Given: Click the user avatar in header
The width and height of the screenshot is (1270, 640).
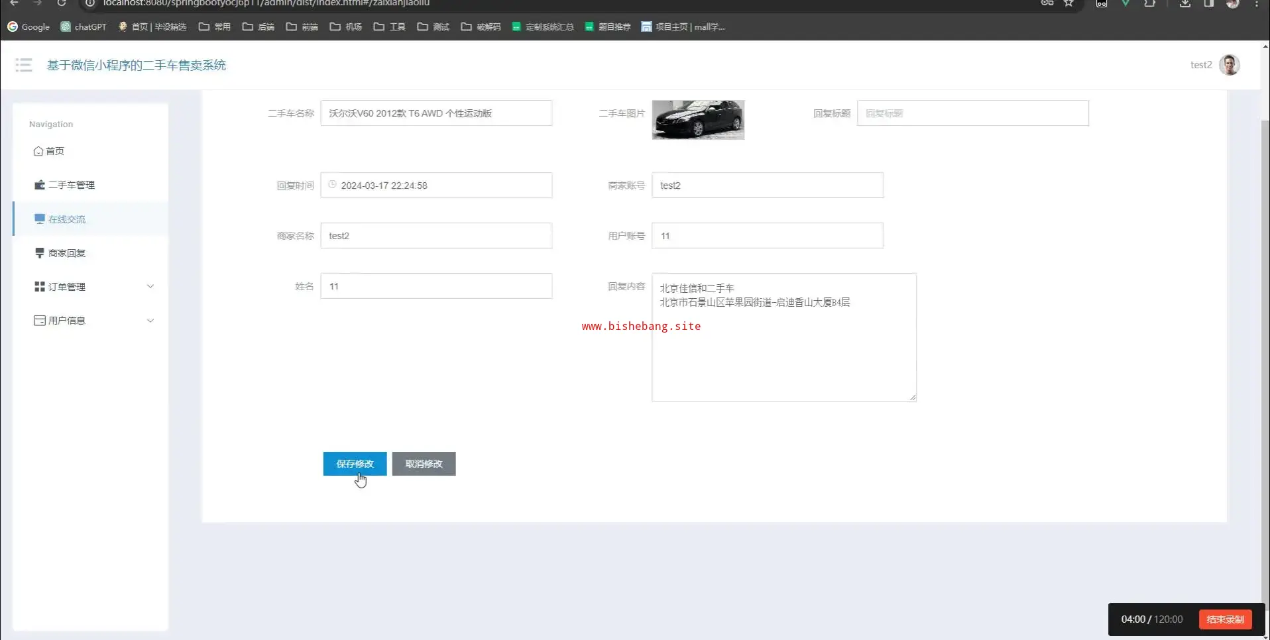Looking at the screenshot, I should (1229, 65).
